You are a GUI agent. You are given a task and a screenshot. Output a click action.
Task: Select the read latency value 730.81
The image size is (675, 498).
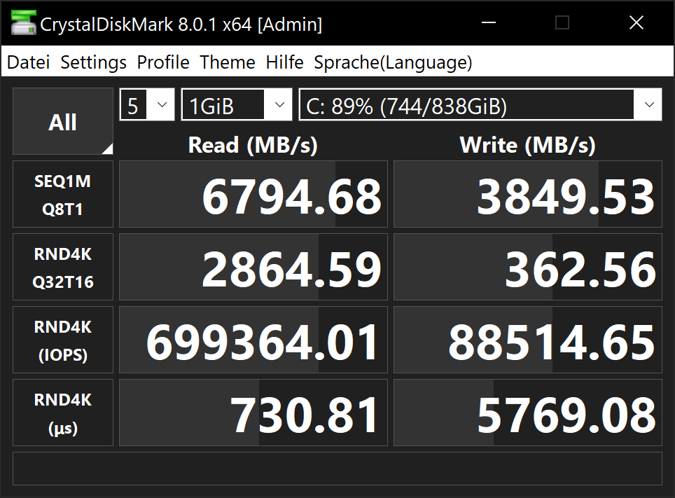253,413
